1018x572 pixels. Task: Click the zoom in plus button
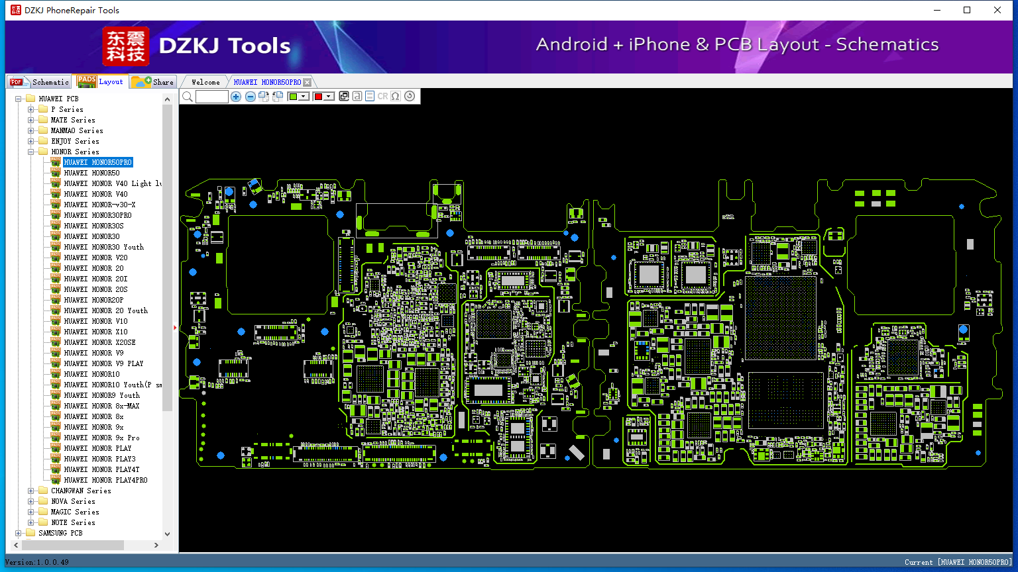(x=236, y=97)
